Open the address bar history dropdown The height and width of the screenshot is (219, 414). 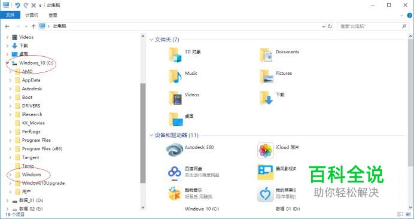[324, 26]
